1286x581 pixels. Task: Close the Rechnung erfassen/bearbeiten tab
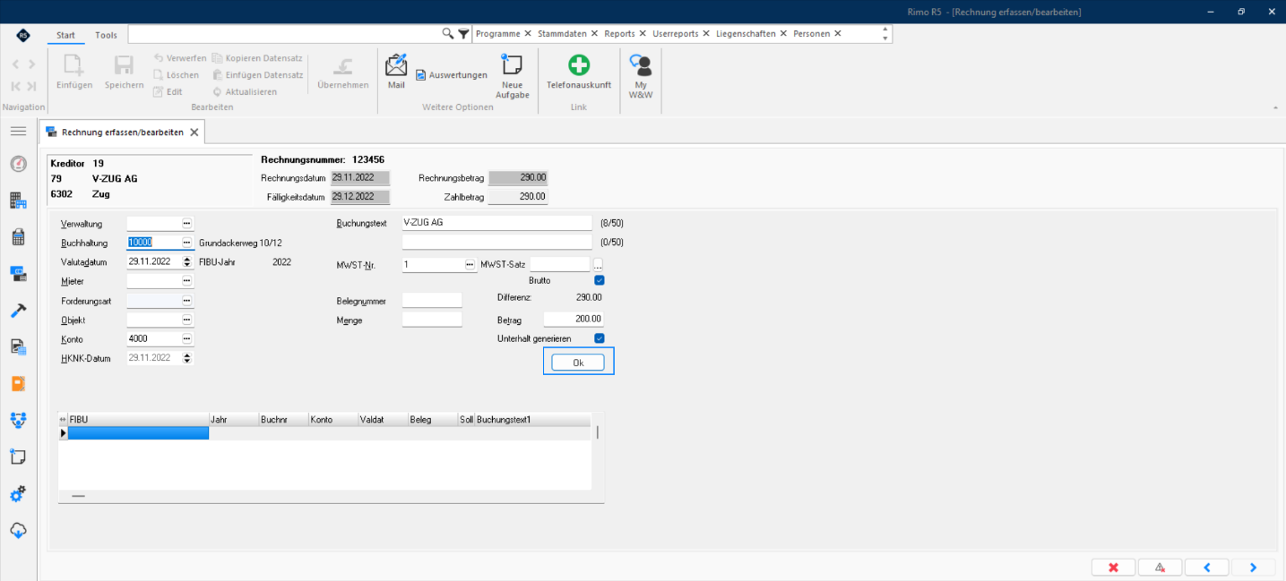194,132
